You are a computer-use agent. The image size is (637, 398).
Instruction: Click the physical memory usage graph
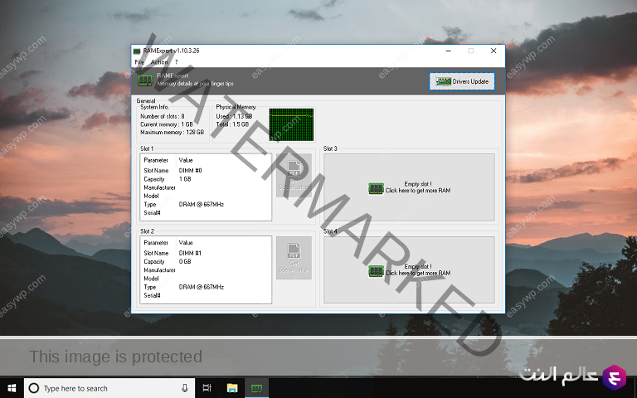coord(291,124)
